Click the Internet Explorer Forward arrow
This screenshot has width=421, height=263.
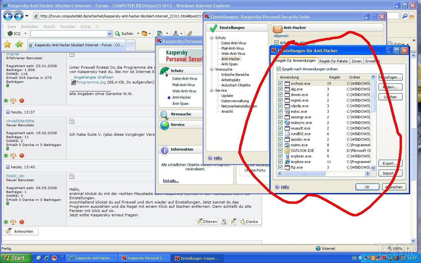[x=18, y=15]
